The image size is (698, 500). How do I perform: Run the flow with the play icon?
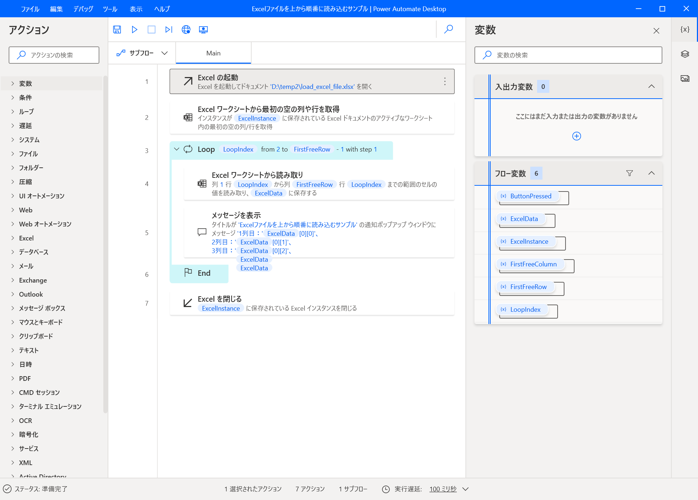click(134, 30)
